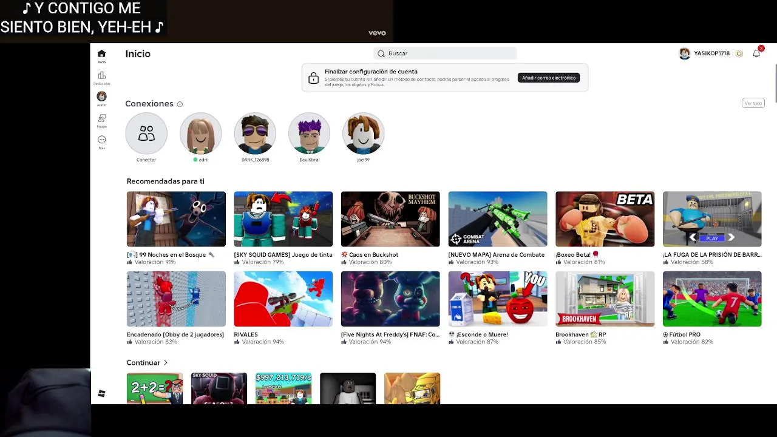This screenshot has width=777, height=437.
Task: Open the notifications bell icon
Action: 756,53
